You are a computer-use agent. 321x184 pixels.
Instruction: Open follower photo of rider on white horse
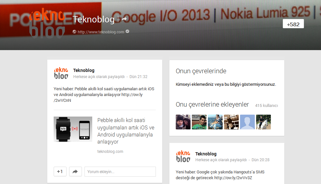tap(263, 122)
